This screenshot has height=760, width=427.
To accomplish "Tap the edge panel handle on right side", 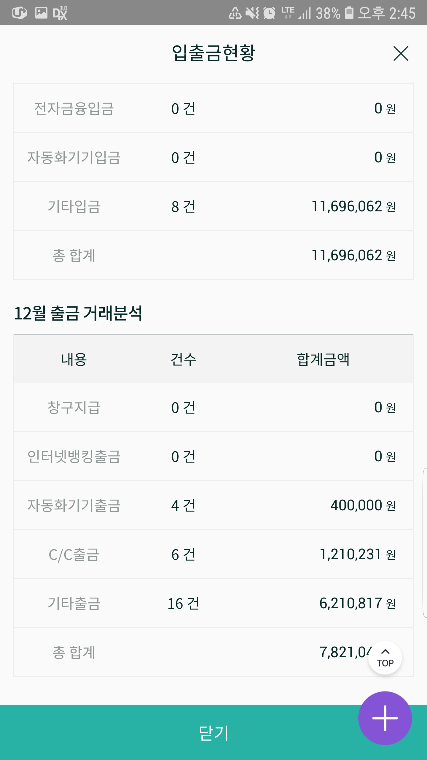I will coord(425,543).
